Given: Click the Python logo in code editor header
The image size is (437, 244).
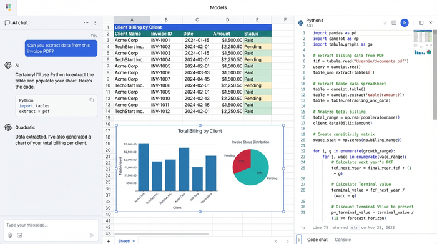Looking at the screenshot, I should [x=300, y=23].
